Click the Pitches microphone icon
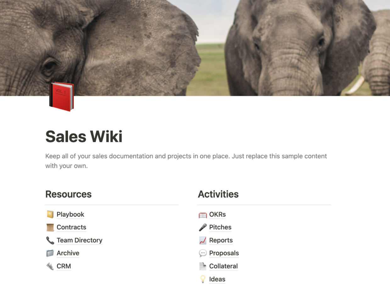This screenshot has width=390, height=300. pos(203,227)
